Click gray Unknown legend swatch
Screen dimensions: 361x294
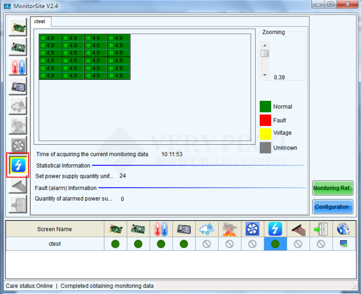coord(265,148)
